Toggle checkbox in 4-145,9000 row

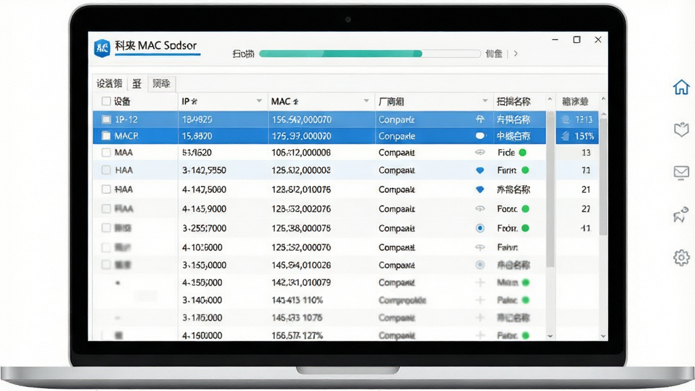coord(106,209)
